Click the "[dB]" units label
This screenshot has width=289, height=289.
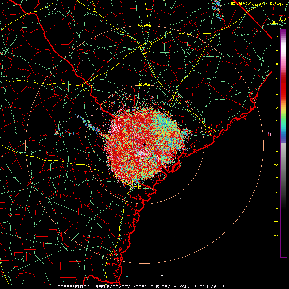[x=274, y=22]
